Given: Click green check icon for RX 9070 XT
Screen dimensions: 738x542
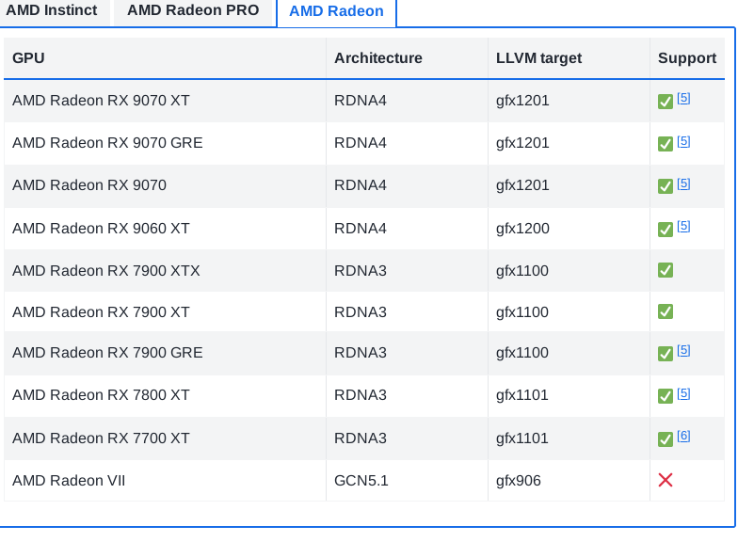Looking at the screenshot, I should click(x=666, y=102).
